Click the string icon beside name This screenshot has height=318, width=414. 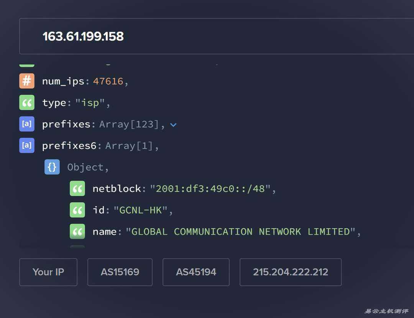pyautogui.click(x=77, y=232)
